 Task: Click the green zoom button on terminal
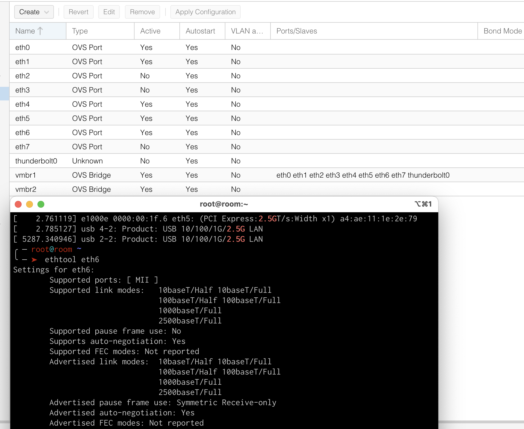point(41,204)
